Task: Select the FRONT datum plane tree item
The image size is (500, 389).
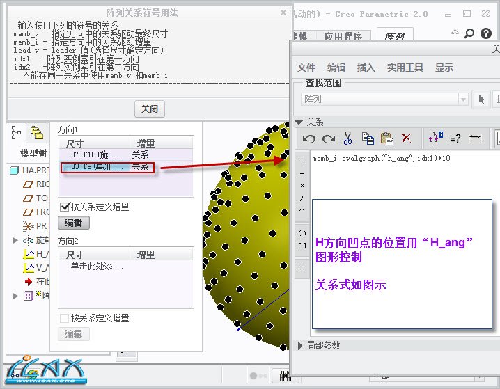Action: [36, 212]
